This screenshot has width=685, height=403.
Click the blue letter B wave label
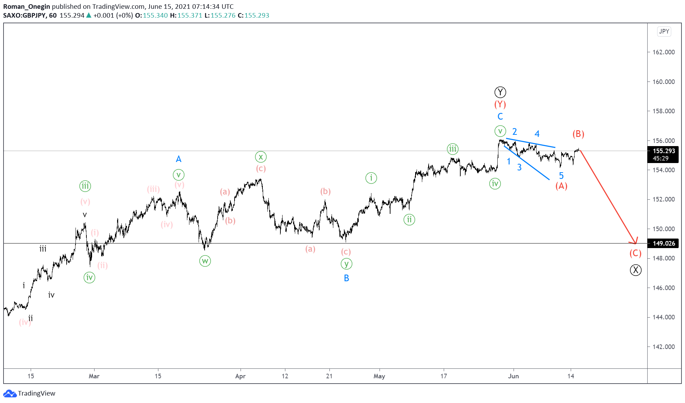tap(346, 278)
